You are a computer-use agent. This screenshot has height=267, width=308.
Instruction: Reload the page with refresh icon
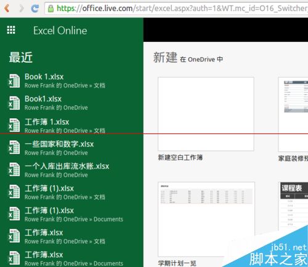34,8
